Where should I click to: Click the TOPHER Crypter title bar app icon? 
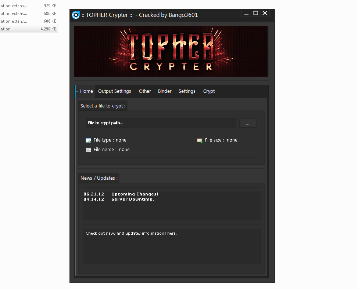click(x=76, y=15)
